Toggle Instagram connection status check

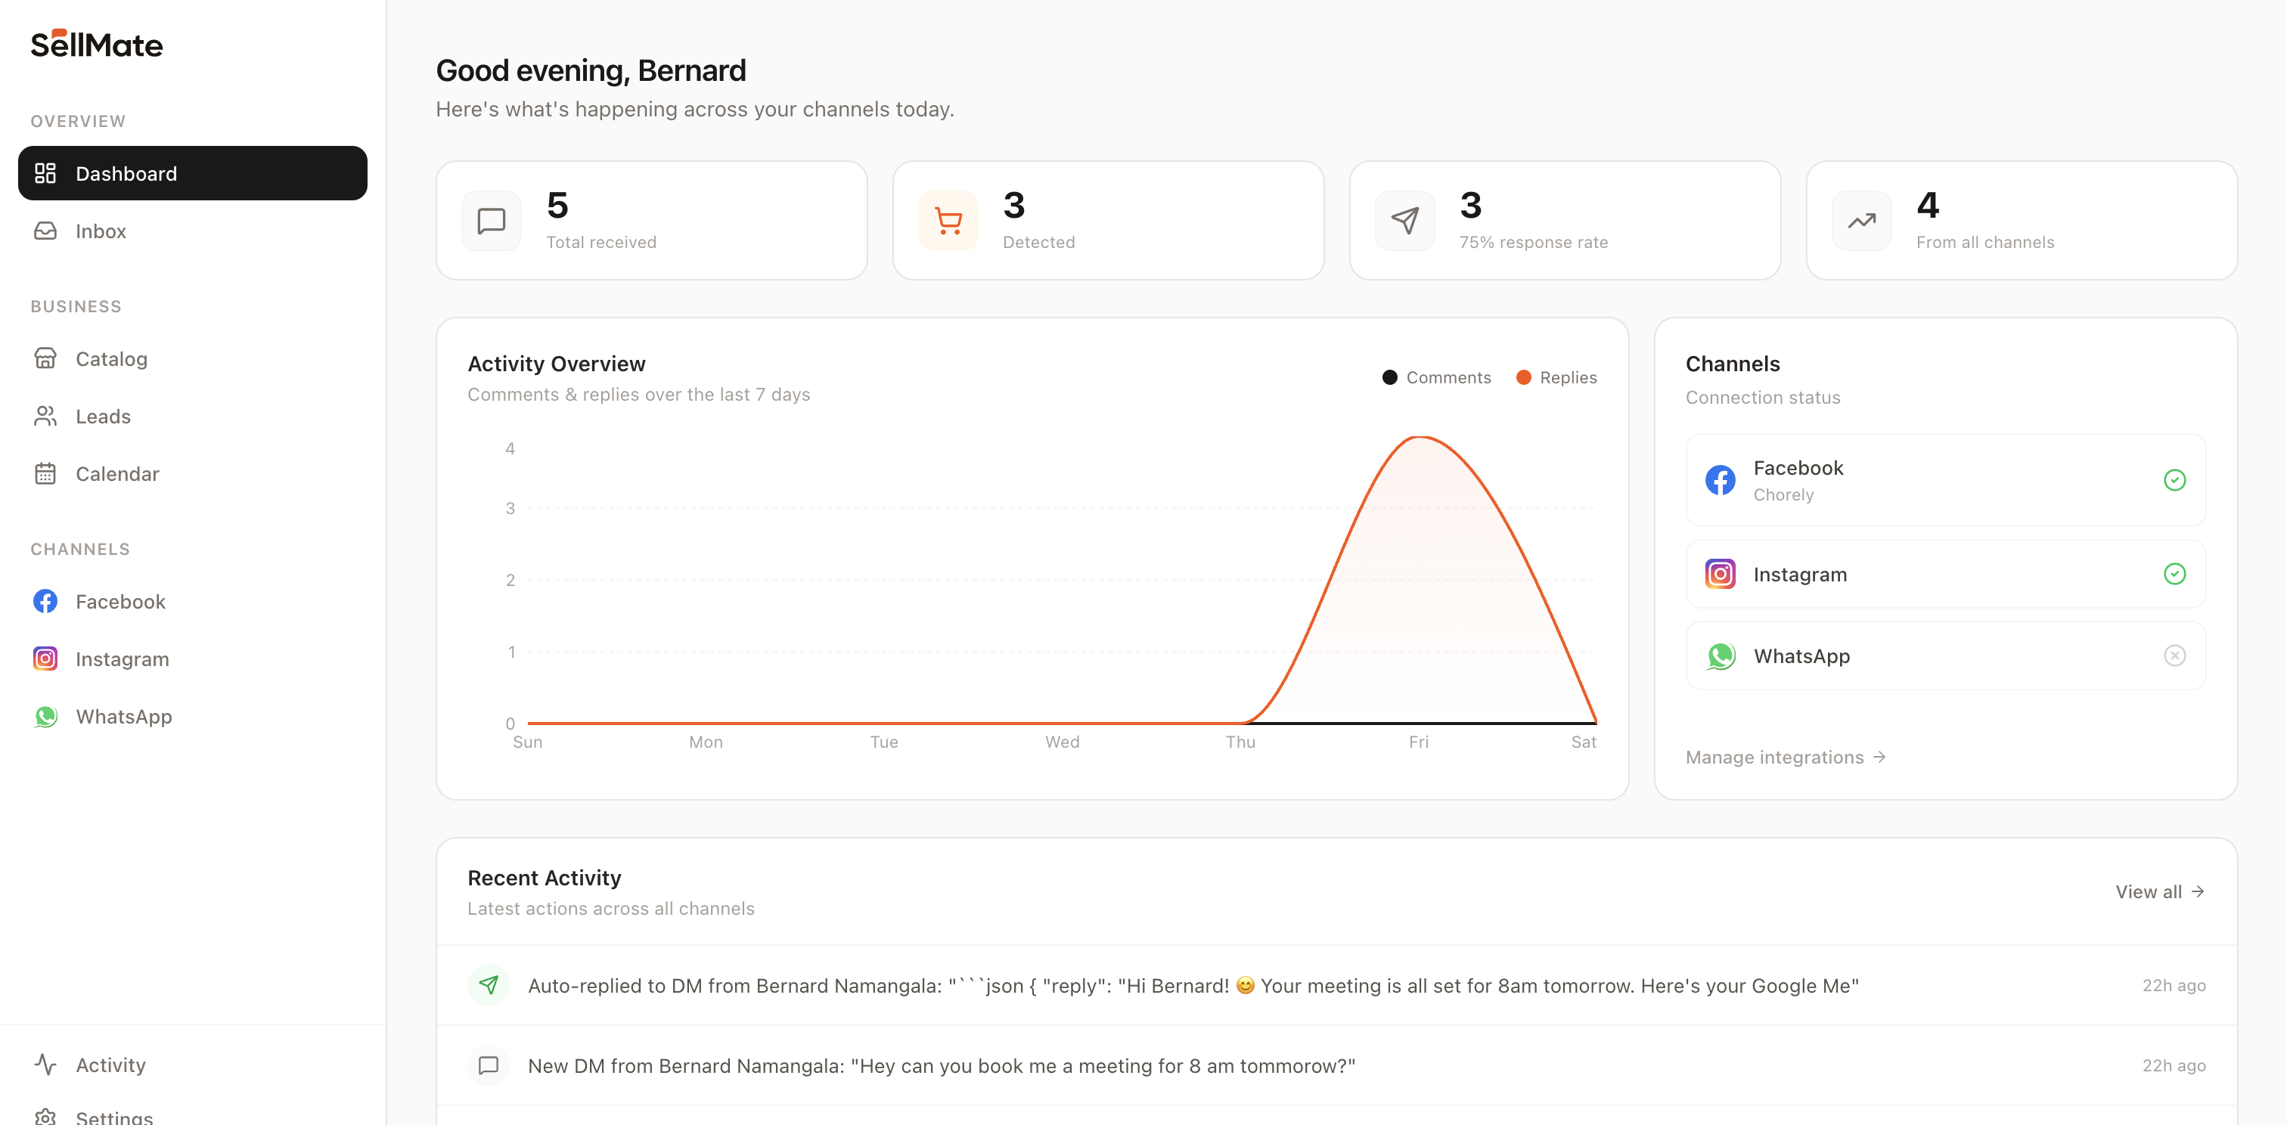[x=2174, y=573]
